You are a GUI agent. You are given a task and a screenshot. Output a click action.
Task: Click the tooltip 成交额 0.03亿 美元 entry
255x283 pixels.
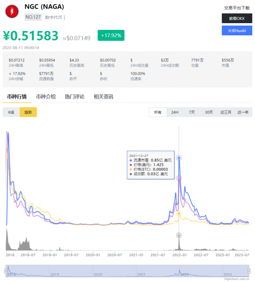pos(149,174)
